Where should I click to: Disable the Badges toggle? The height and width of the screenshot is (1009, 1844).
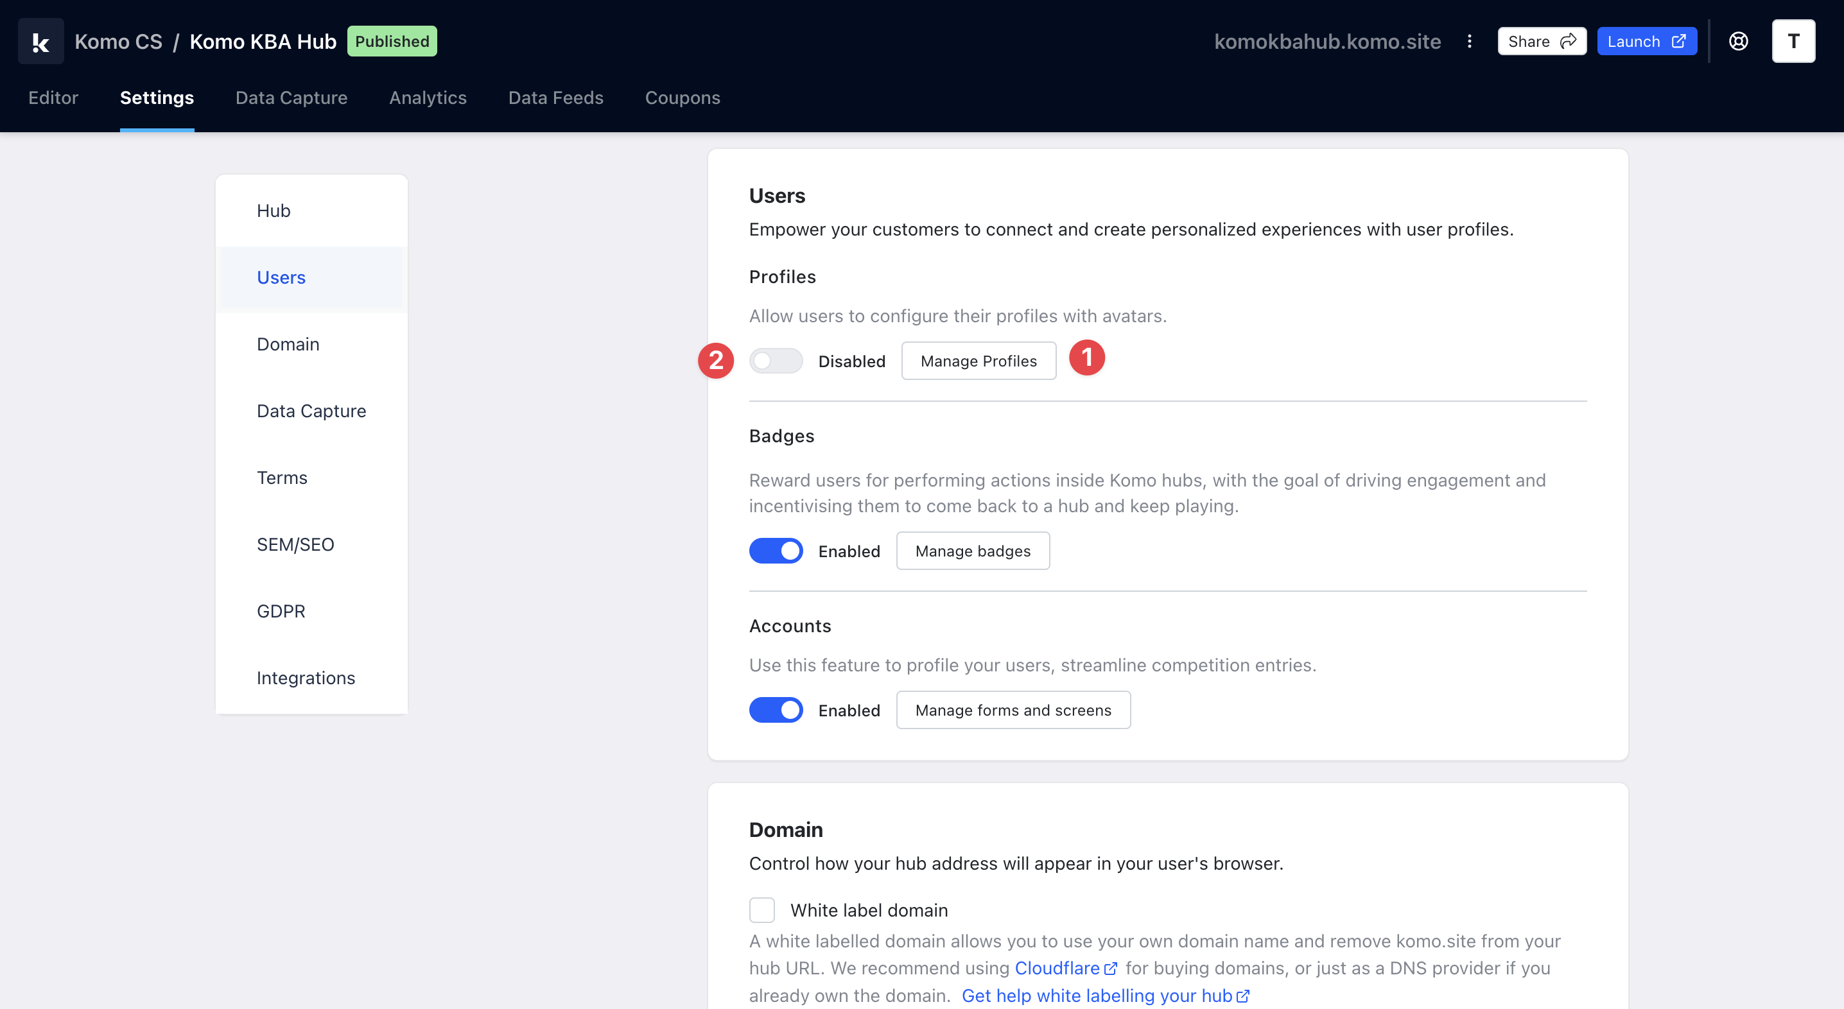(x=776, y=551)
